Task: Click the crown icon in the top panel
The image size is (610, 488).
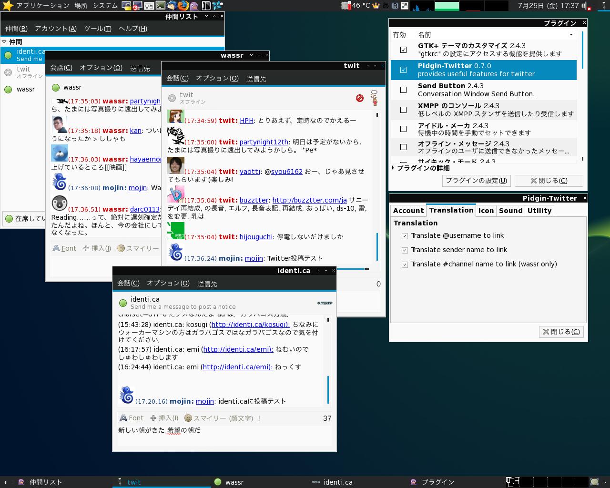Action: (376, 6)
